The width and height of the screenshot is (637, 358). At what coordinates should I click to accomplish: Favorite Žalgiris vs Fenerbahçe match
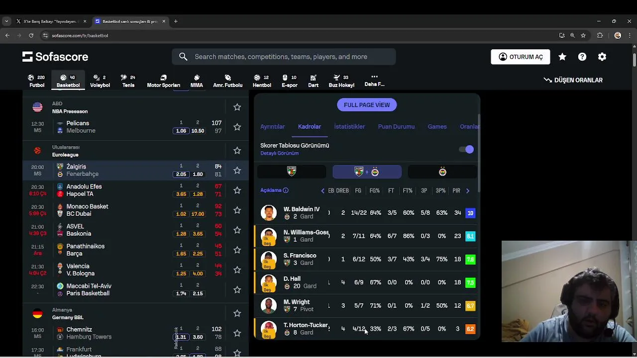(237, 171)
